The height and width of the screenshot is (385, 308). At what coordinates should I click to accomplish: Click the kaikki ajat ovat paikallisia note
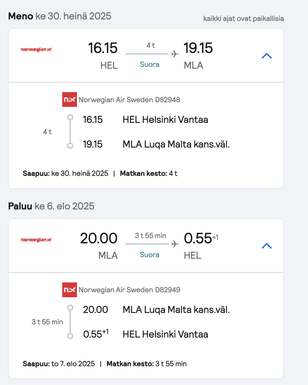pyautogui.click(x=244, y=18)
